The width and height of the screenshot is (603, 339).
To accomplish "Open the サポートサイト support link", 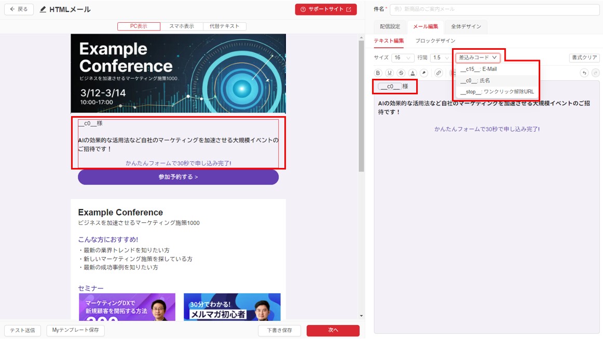I will point(326,9).
